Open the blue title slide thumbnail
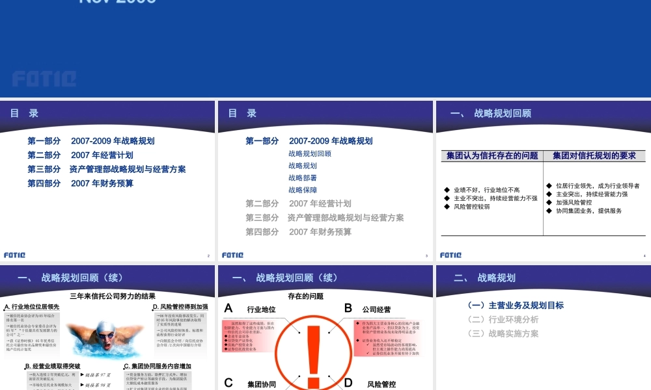Screen dimensions: 651x390 [325, 49]
